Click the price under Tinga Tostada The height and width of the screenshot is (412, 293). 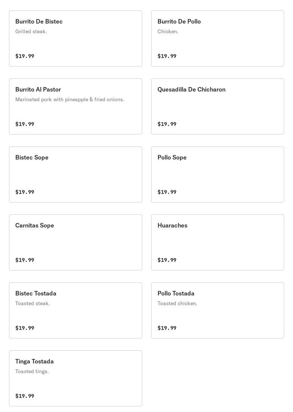point(25,396)
